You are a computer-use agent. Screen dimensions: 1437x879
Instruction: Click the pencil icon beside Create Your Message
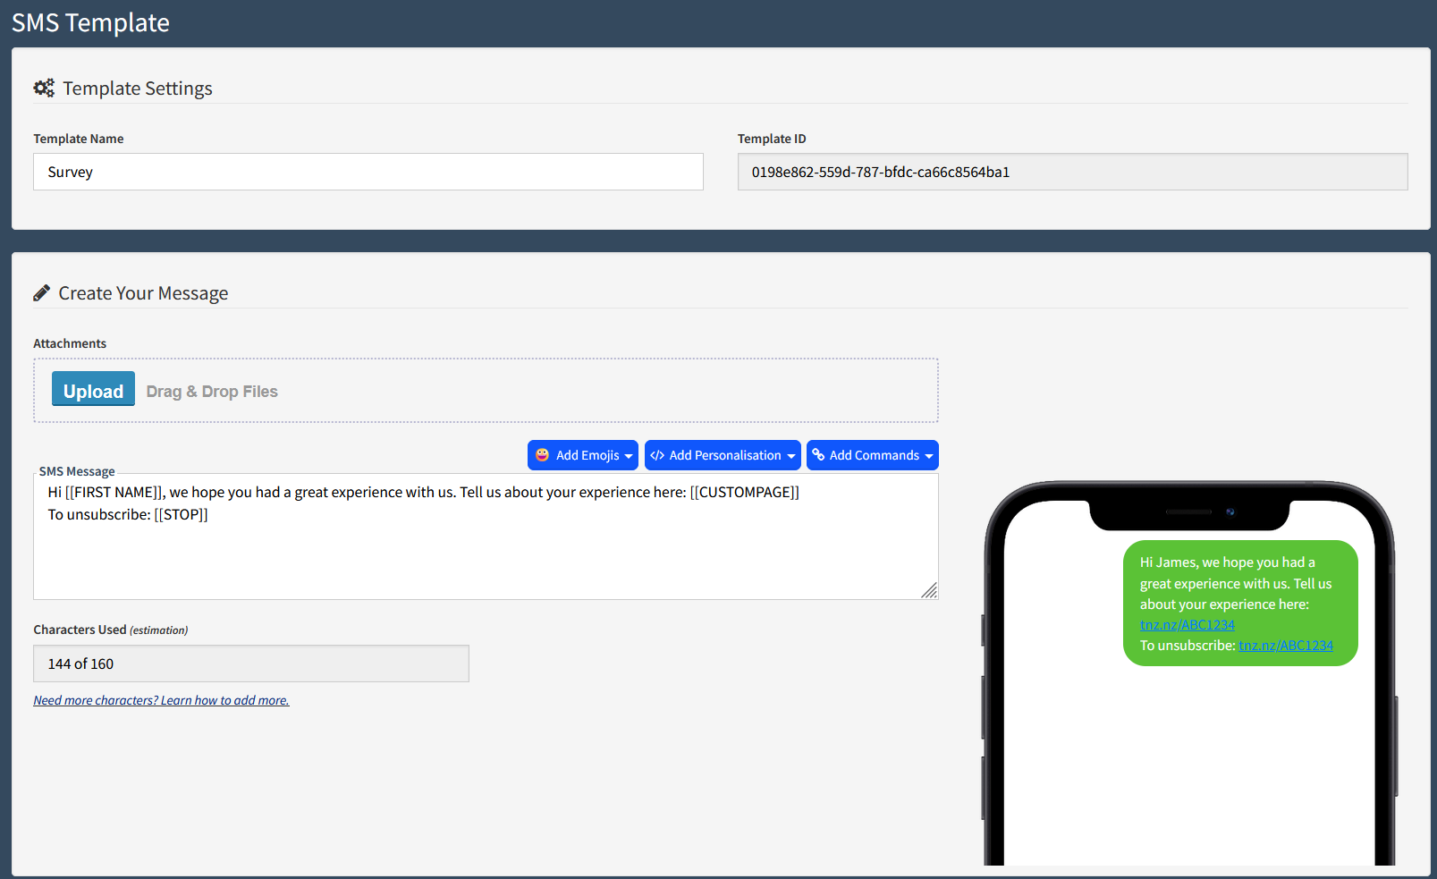[x=42, y=292]
